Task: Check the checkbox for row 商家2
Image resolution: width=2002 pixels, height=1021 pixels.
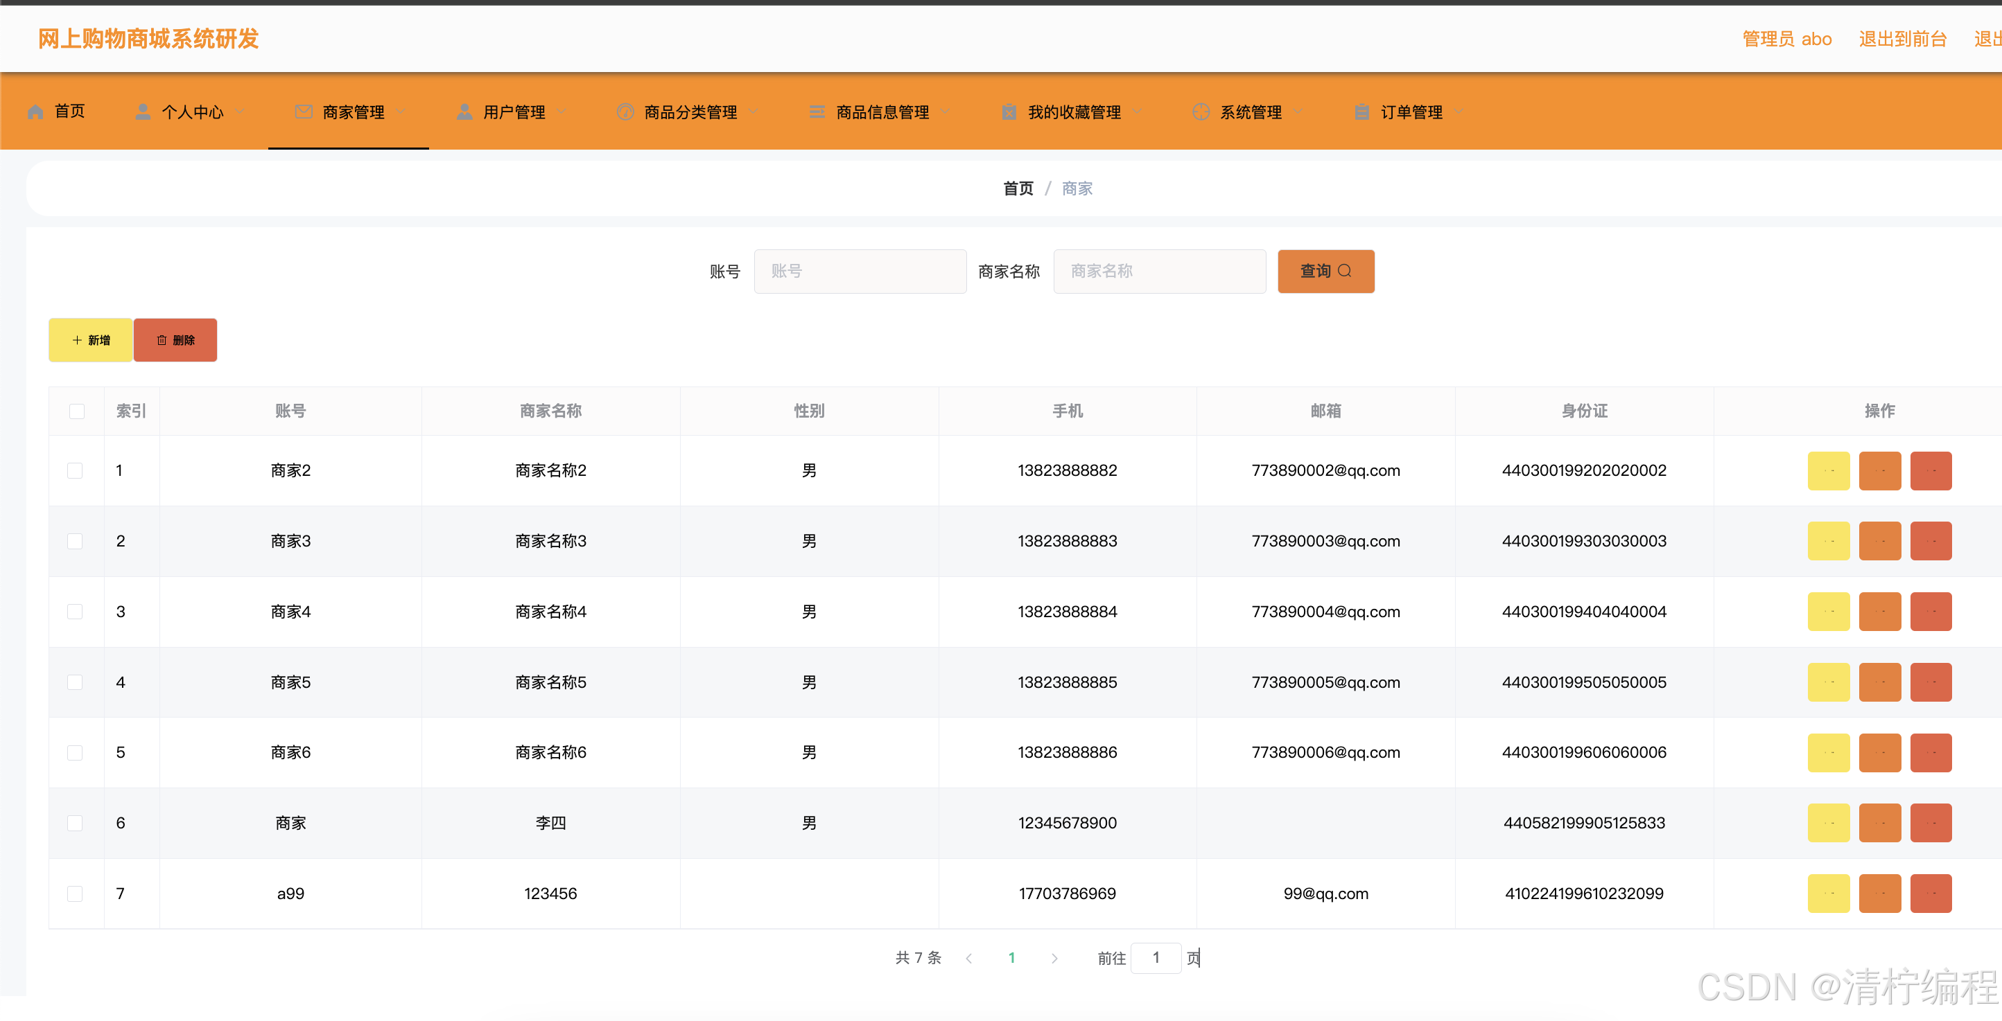Action: (75, 470)
